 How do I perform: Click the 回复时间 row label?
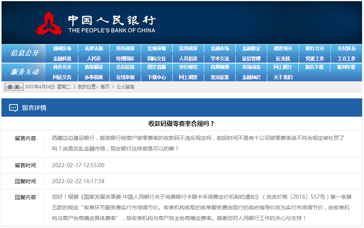pyautogui.click(x=25, y=181)
